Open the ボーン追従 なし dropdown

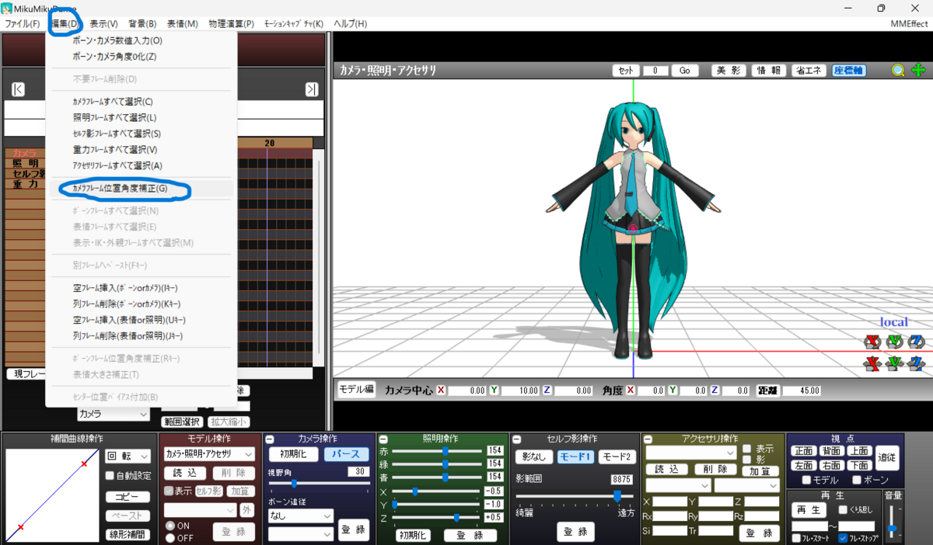click(300, 515)
